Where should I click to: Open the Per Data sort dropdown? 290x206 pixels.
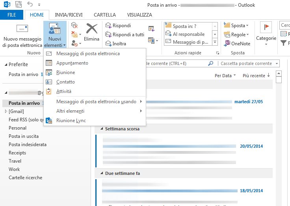tap(225, 75)
